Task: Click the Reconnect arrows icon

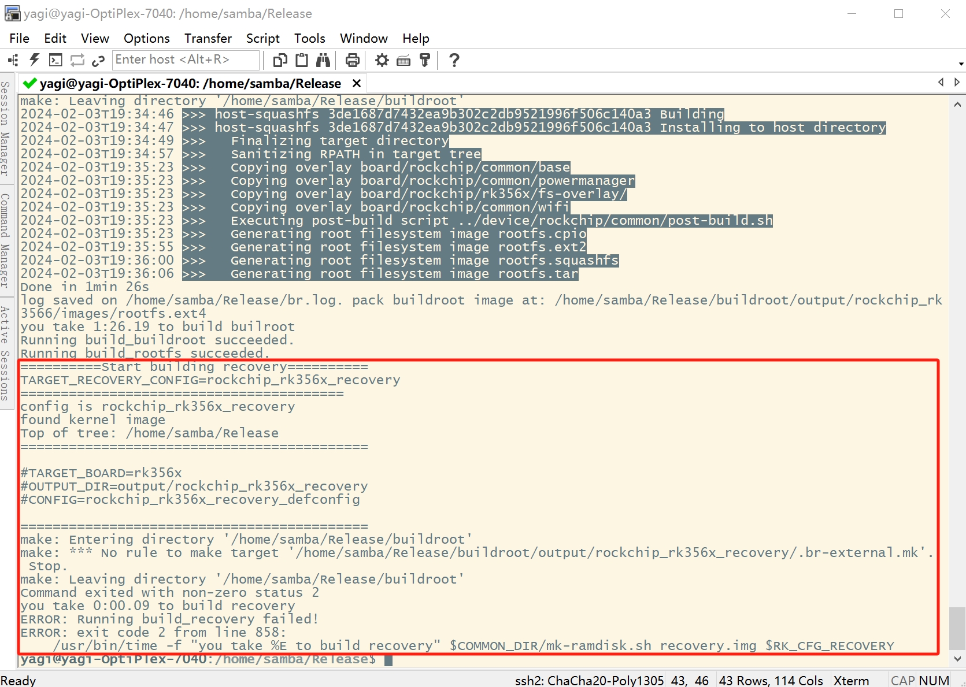Action: point(77,60)
